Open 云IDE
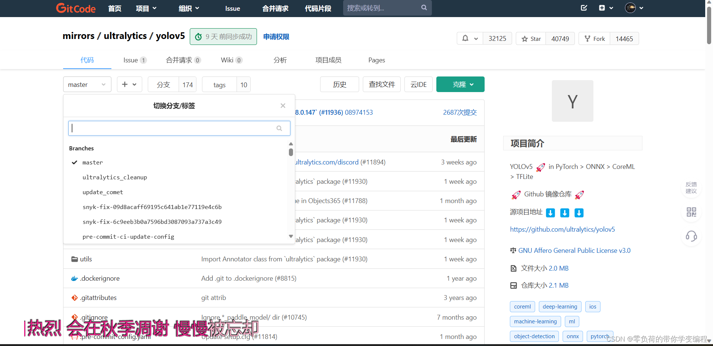The height and width of the screenshot is (346, 713). coord(419,84)
